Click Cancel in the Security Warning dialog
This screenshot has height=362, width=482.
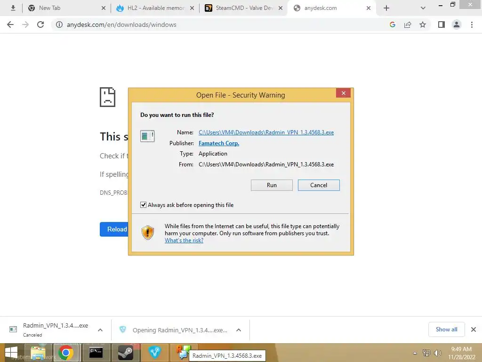point(319,185)
